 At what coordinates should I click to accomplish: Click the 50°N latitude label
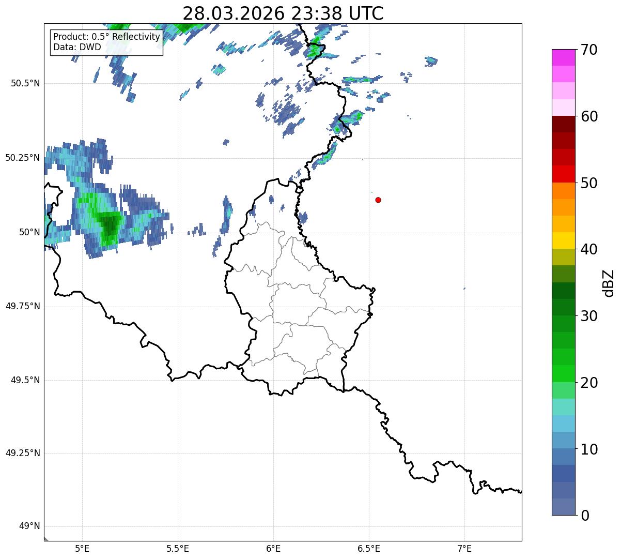(29, 232)
